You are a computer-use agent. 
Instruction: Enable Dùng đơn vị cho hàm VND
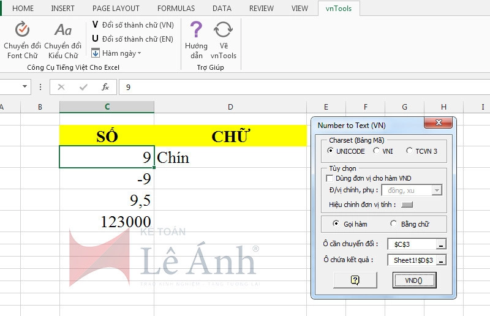330,178
